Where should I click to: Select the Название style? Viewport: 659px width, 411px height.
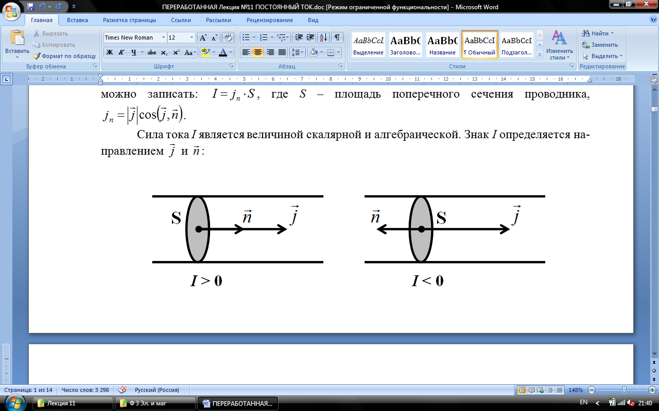click(443, 45)
